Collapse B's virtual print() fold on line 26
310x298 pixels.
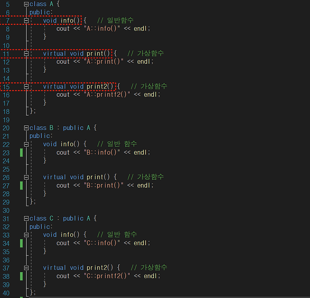(26, 177)
